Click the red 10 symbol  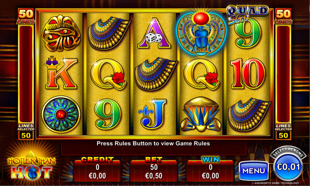pos(248,74)
